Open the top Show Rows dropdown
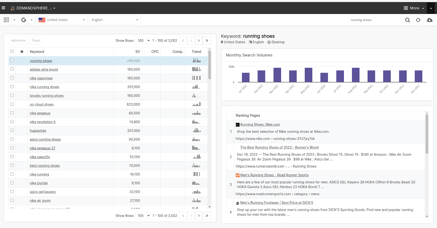Screen dimensions: 437x228 143,41
